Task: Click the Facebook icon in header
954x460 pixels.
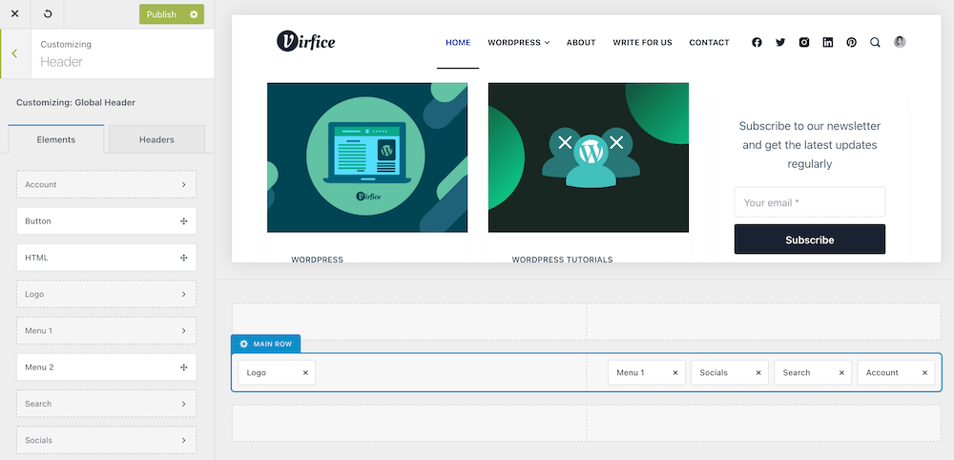Action: (x=757, y=43)
